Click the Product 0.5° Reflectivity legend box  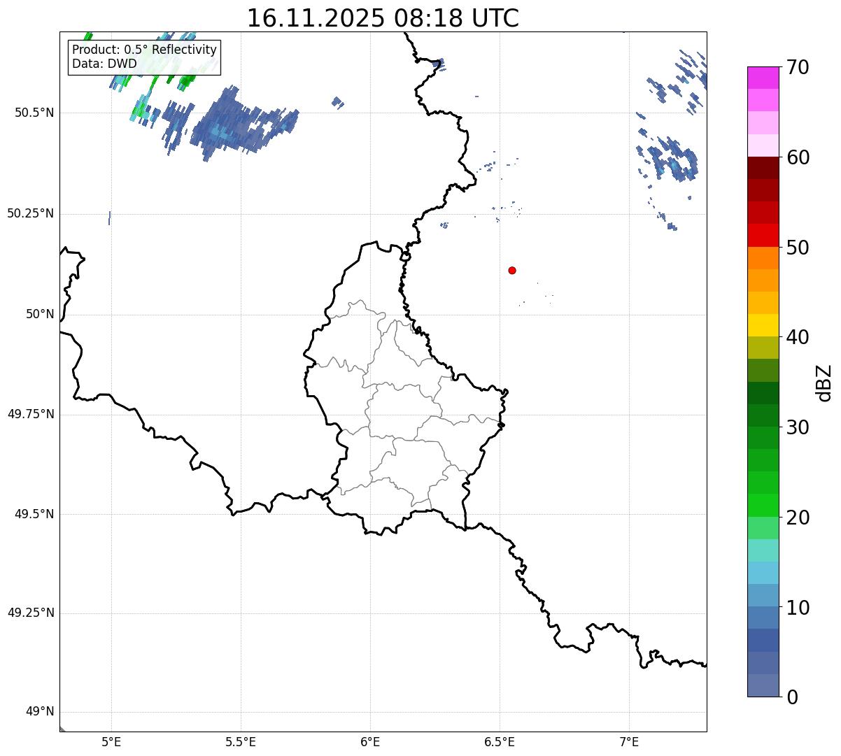tap(144, 57)
